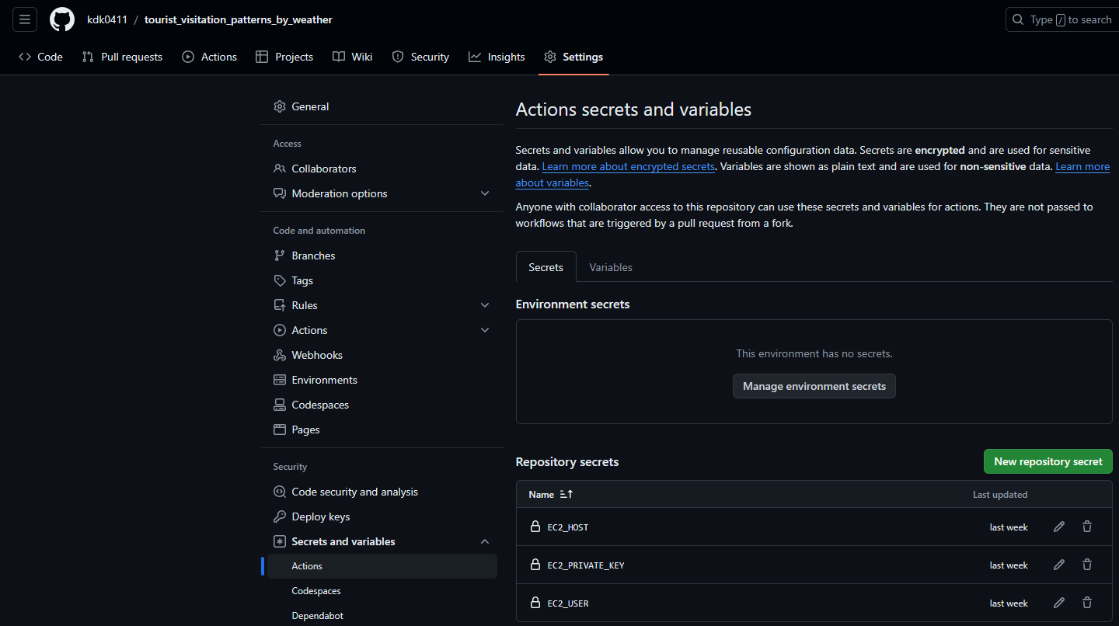Image resolution: width=1119 pixels, height=626 pixels.
Task: Click the search input field
Action: coord(1062,19)
